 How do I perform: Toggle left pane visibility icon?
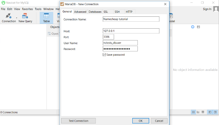click(210, 112)
